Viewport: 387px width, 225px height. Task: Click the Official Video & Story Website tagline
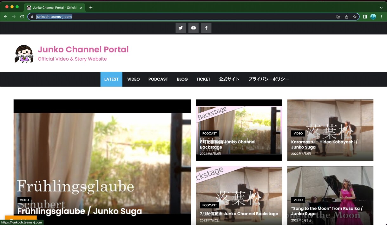click(72, 59)
